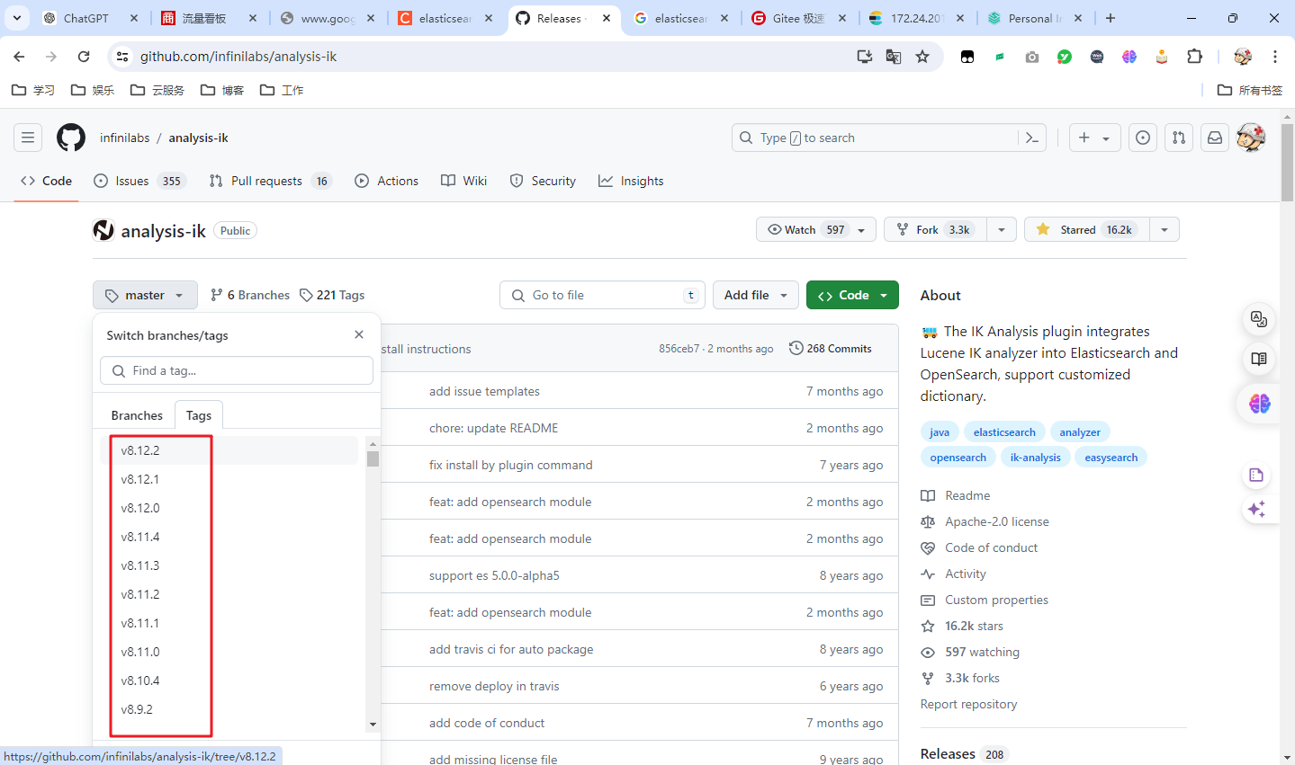This screenshot has width=1295, height=765.
Task: Type in the Find a tag field
Action: tap(236, 370)
